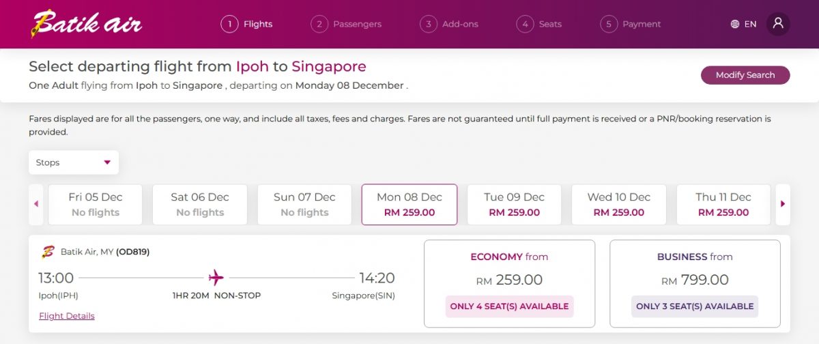Go to the Seats step
The width and height of the screenshot is (819, 344).
coord(539,24)
